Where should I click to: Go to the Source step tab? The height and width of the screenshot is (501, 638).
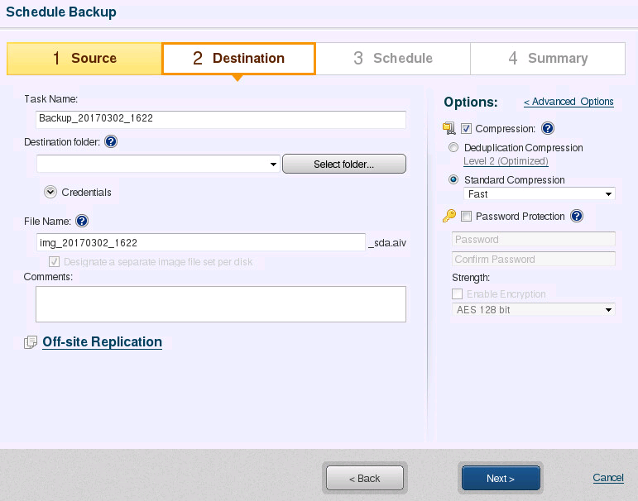click(84, 59)
